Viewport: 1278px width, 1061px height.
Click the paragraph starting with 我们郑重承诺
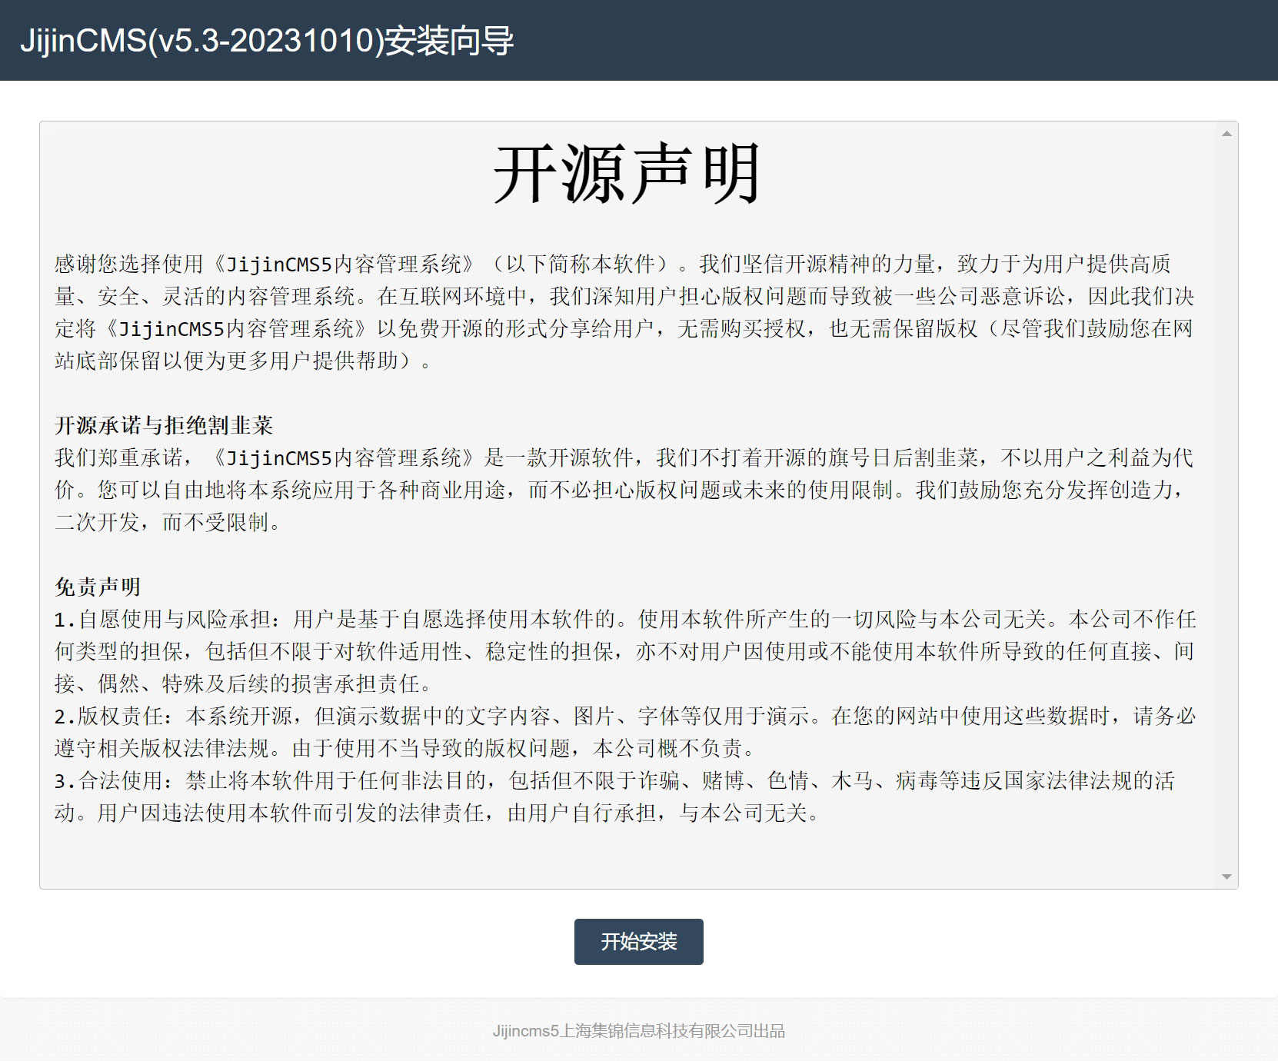click(623, 458)
